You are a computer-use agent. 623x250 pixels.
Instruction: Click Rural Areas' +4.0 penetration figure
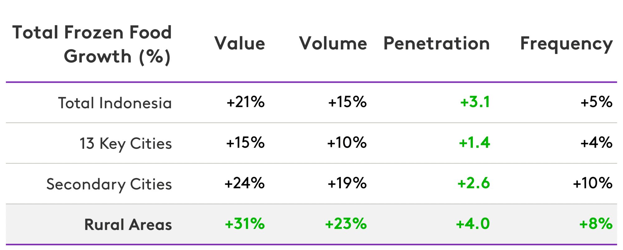pos(473,224)
